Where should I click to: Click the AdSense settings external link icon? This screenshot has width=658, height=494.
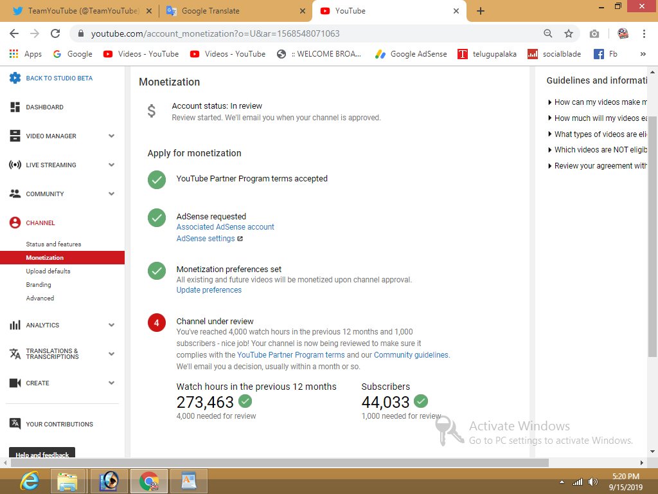pyautogui.click(x=240, y=239)
